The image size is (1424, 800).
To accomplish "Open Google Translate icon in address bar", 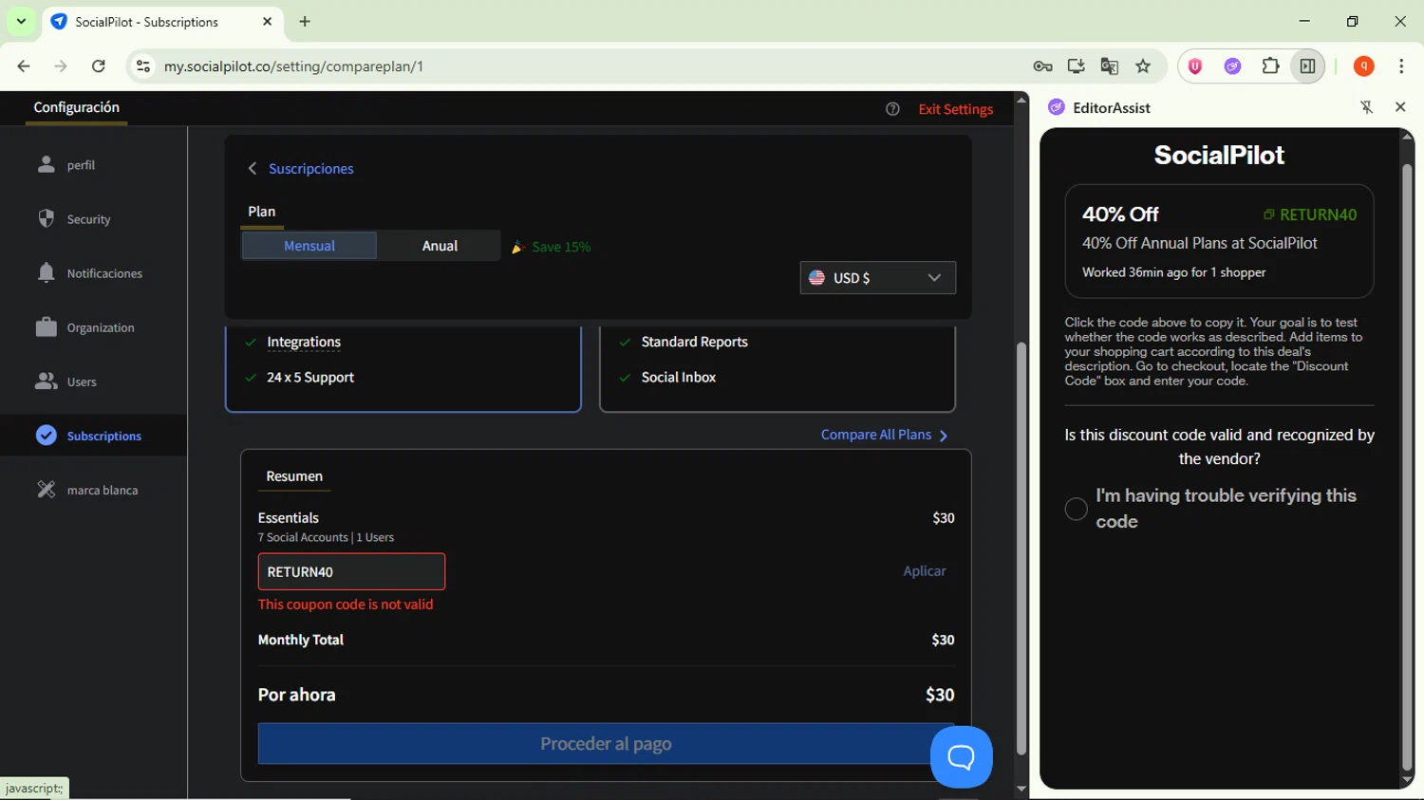I will (1109, 66).
